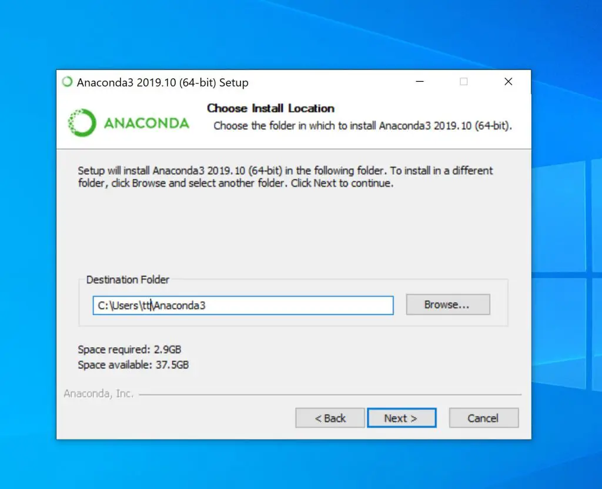Screen dimensions: 602x489
Task: Click the Anaconda icon in title bar
Action: pyautogui.click(x=67, y=82)
